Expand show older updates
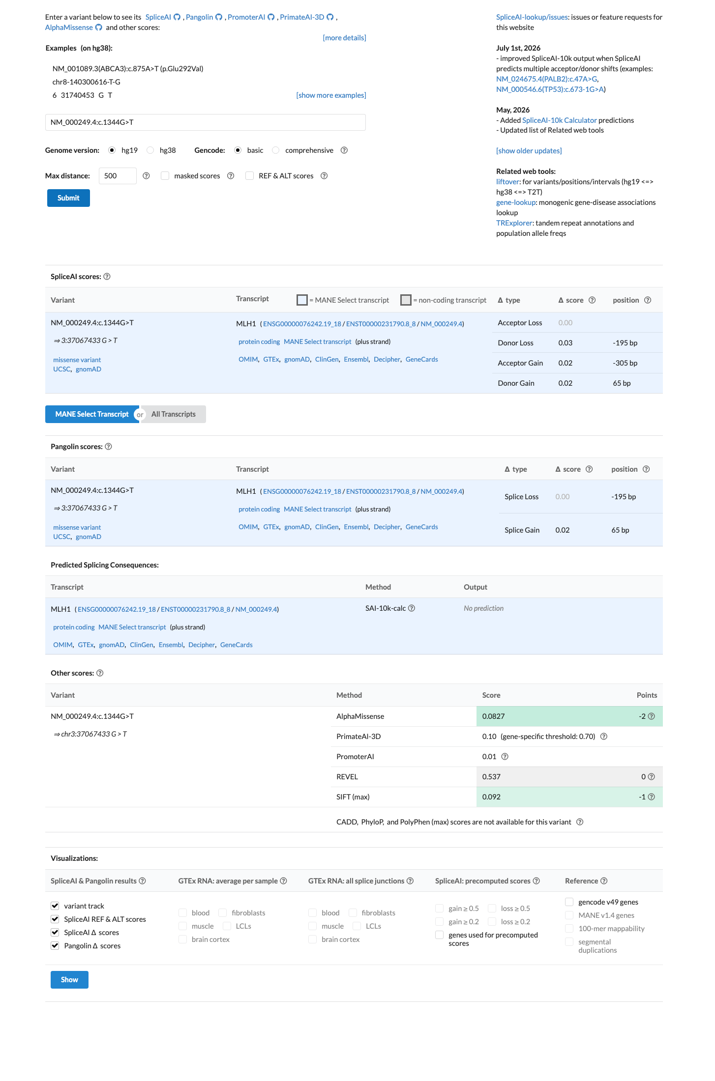 click(x=529, y=151)
